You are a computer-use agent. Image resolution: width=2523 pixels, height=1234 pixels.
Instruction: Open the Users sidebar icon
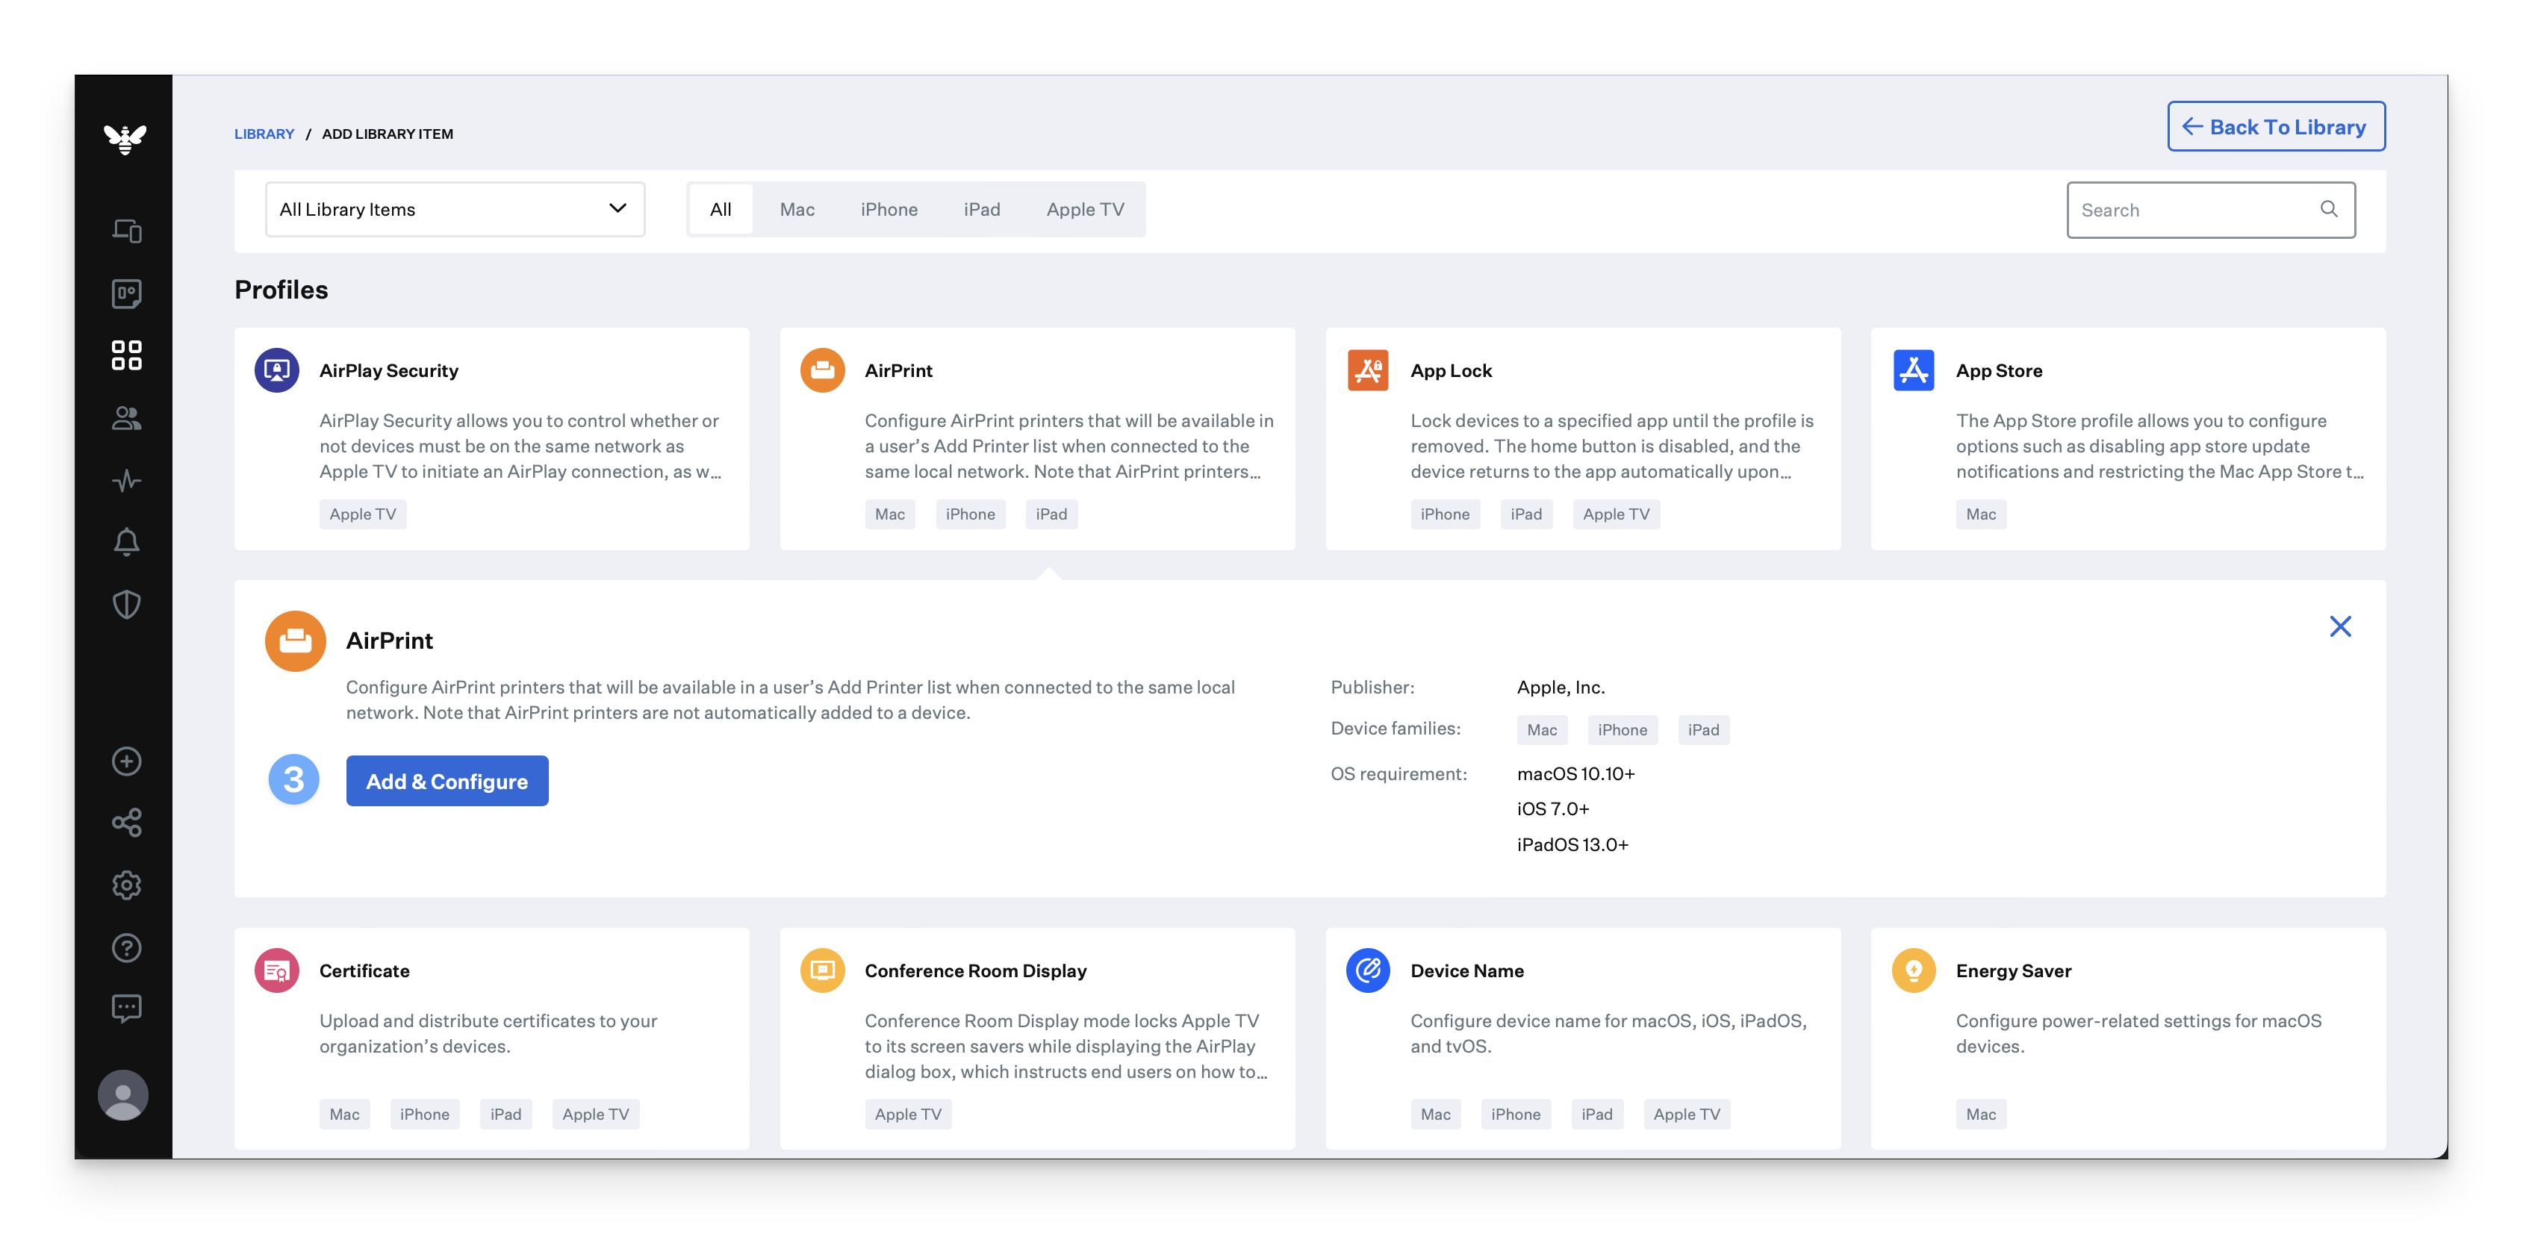click(x=126, y=418)
